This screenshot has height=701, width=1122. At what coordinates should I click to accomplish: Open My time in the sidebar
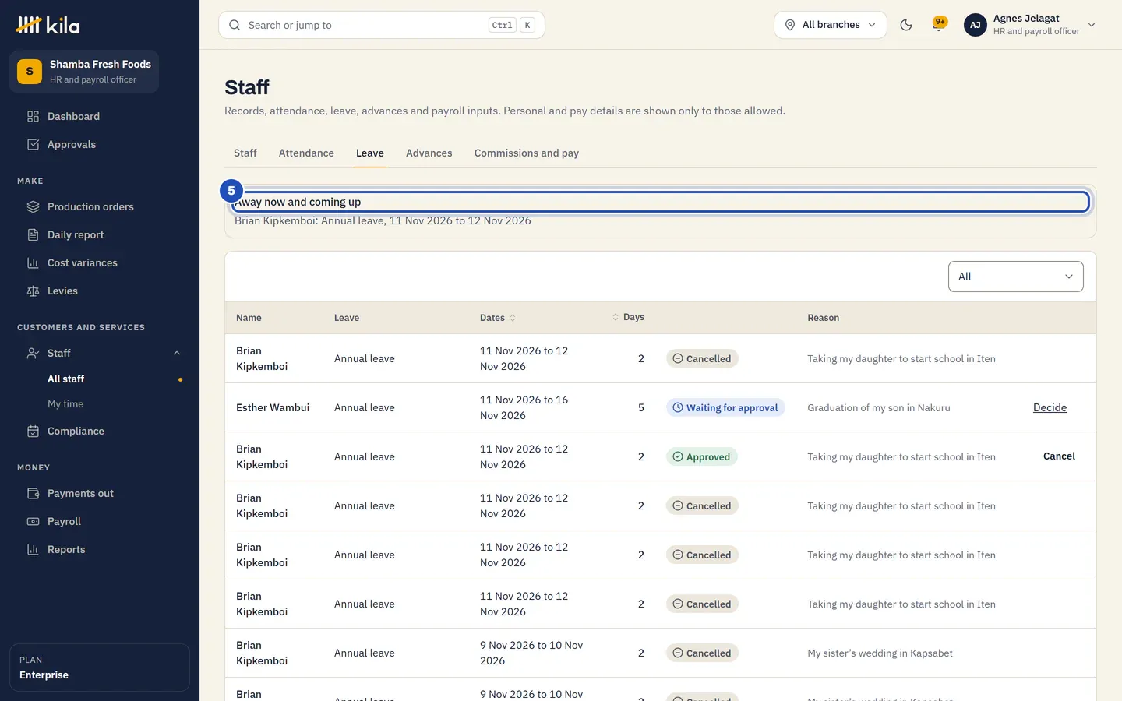[65, 404]
